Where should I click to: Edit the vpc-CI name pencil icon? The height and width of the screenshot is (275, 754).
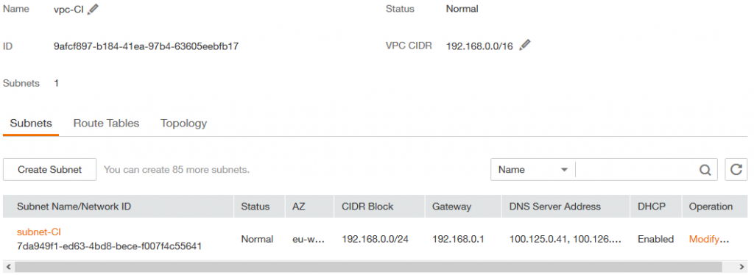point(93,9)
